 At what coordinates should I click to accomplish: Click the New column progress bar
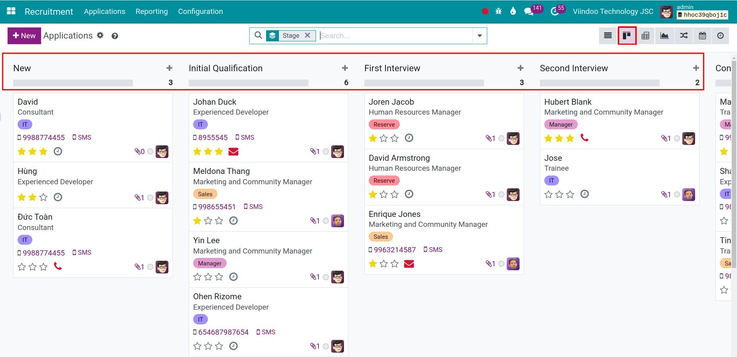[x=73, y=83]
